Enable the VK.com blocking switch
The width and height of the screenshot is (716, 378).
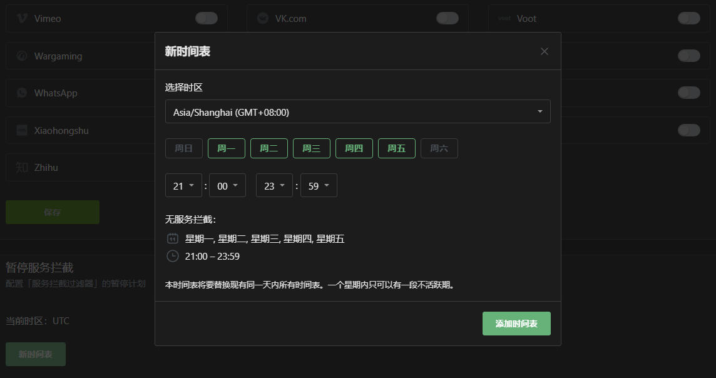point(447,18)
